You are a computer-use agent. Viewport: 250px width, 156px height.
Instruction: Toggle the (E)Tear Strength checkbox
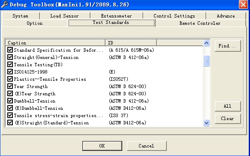[10, 94]
